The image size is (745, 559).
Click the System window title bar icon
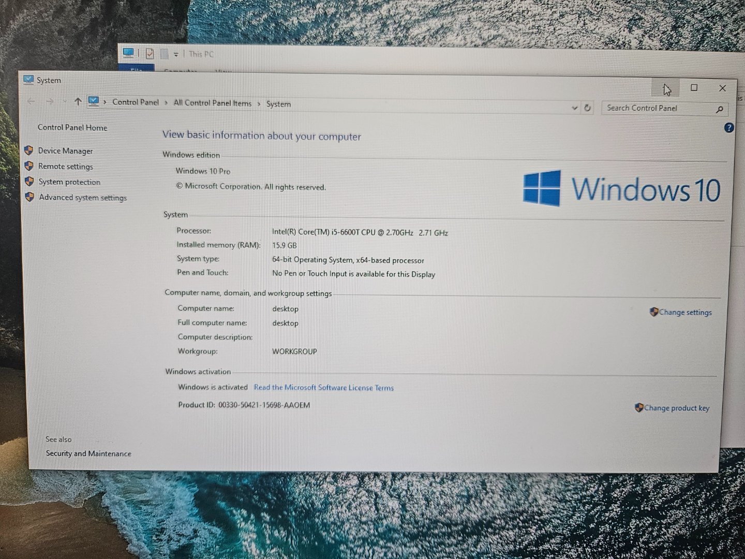pyautogui.click(x=28, y=80)
